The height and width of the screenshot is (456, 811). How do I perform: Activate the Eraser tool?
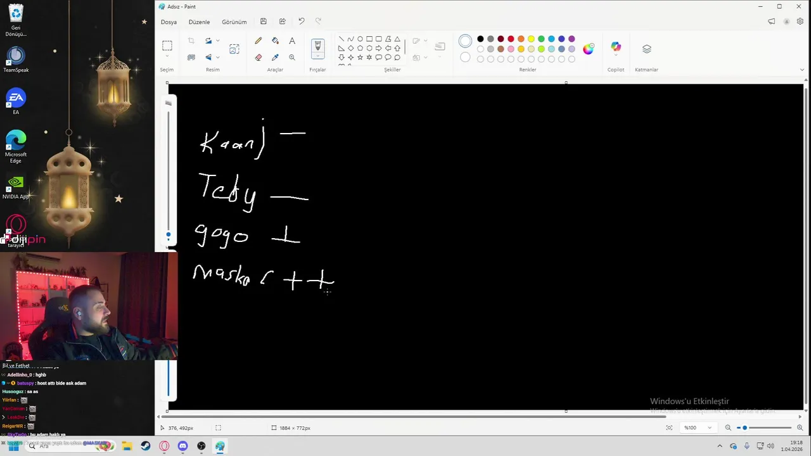[x=258, y=57]
